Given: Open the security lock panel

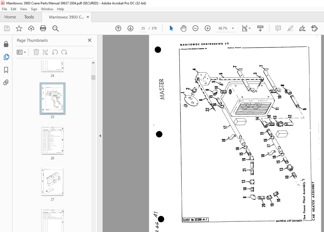Looking at the screenshot, I should click(6, 44).
